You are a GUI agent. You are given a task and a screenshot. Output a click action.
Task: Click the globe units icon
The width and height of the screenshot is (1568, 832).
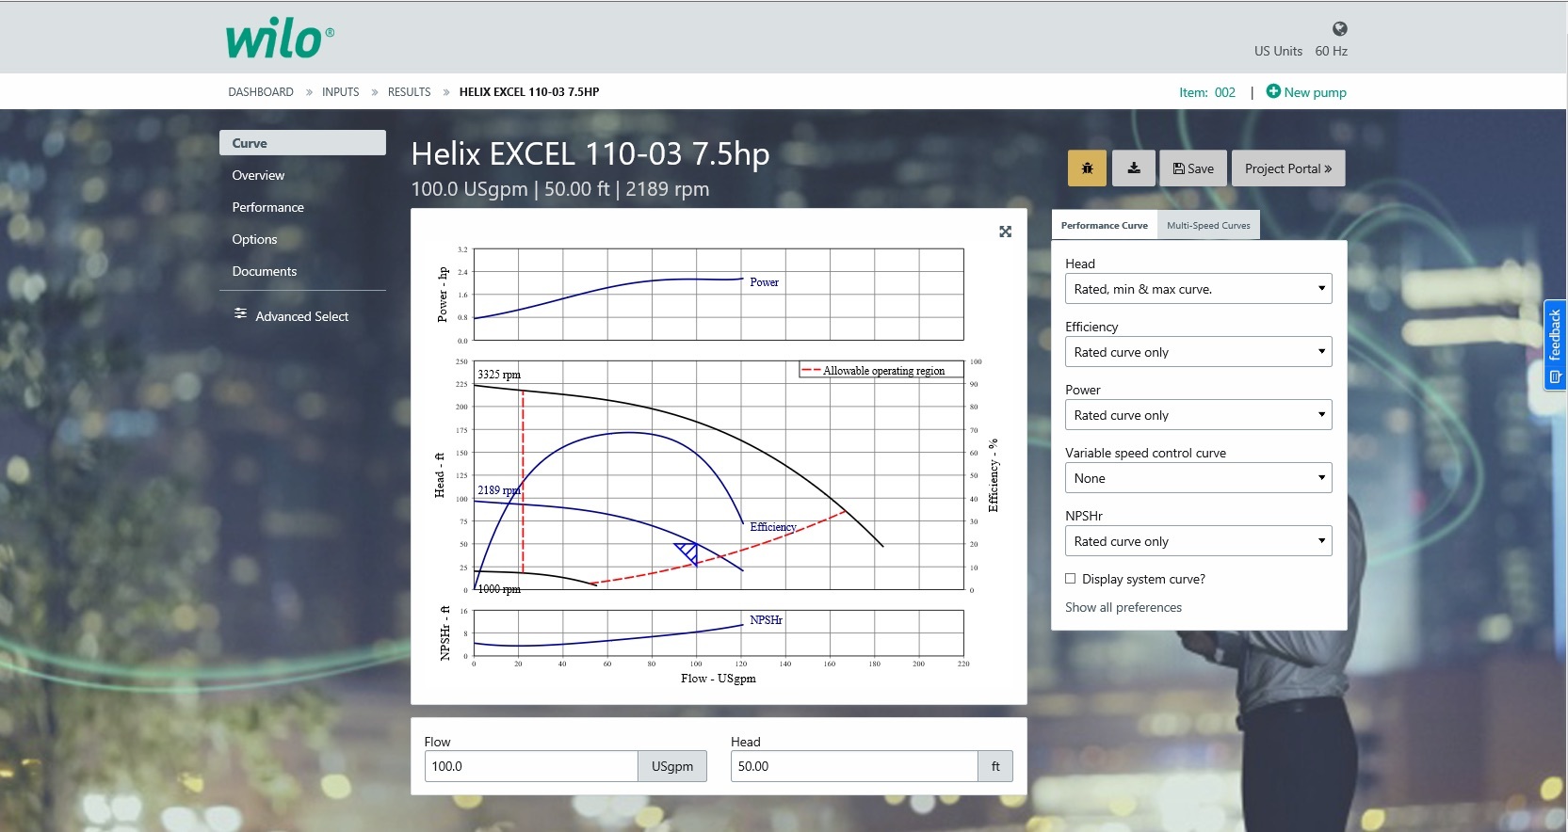pyautogui.click(x=1339, y=29)
